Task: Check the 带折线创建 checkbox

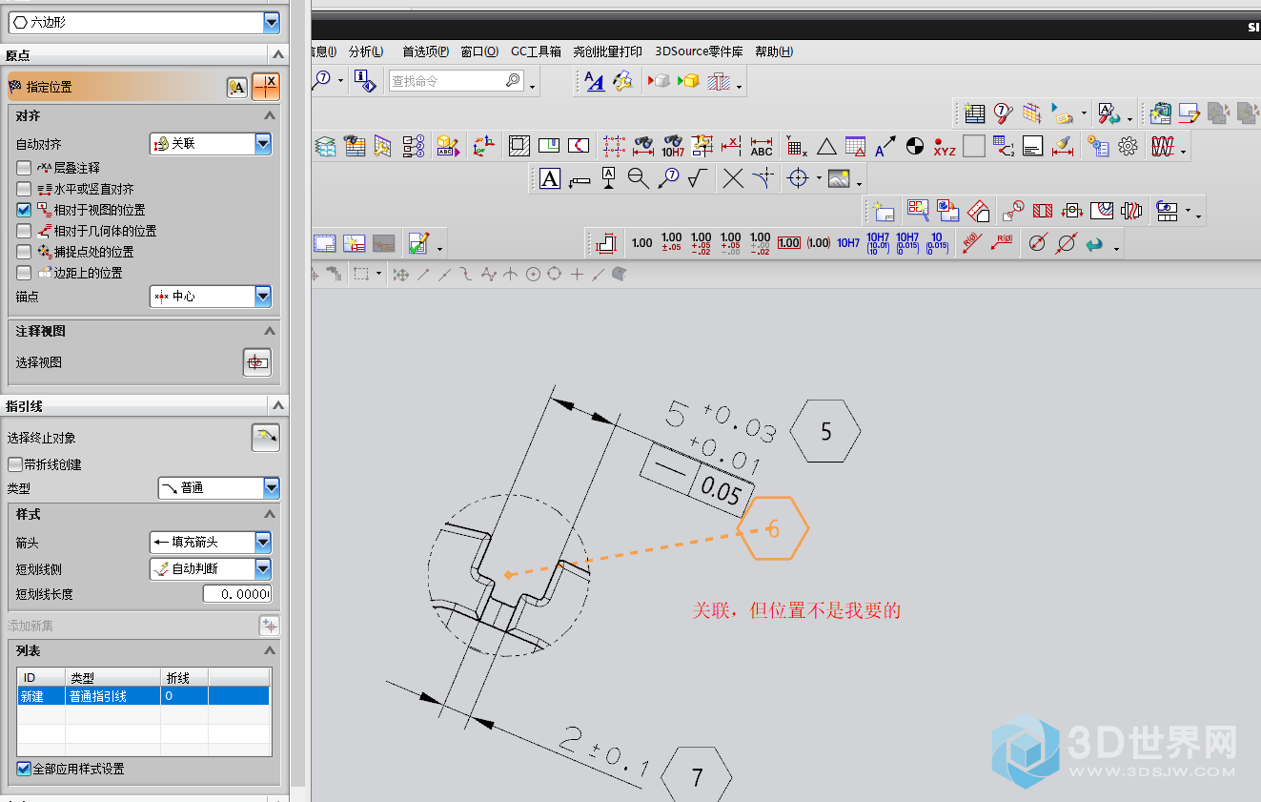Action: (x=14, y=464)
